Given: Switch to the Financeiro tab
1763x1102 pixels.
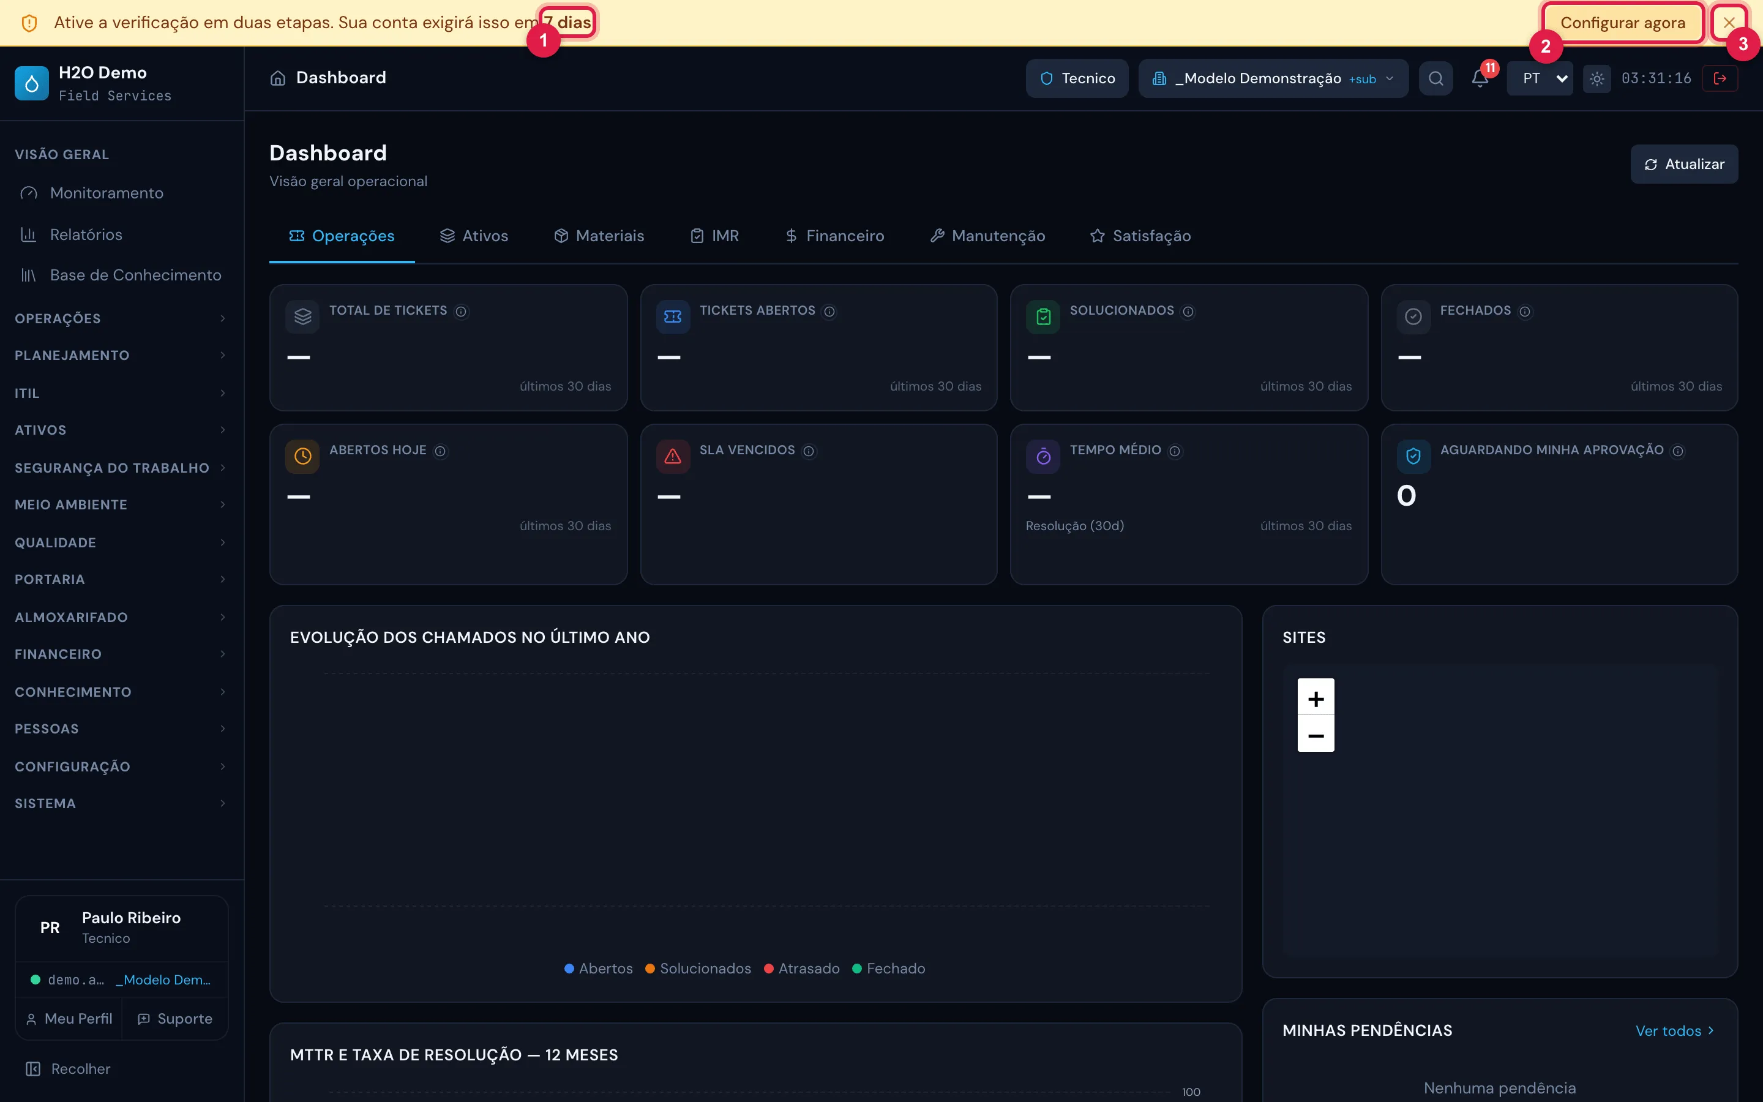Looking at the screenshot, I should click(834, 236).
